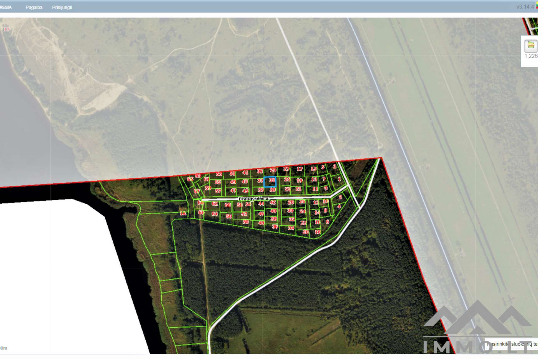Select parcel number 50
This screenshot has width=538, height=359.
246,222
